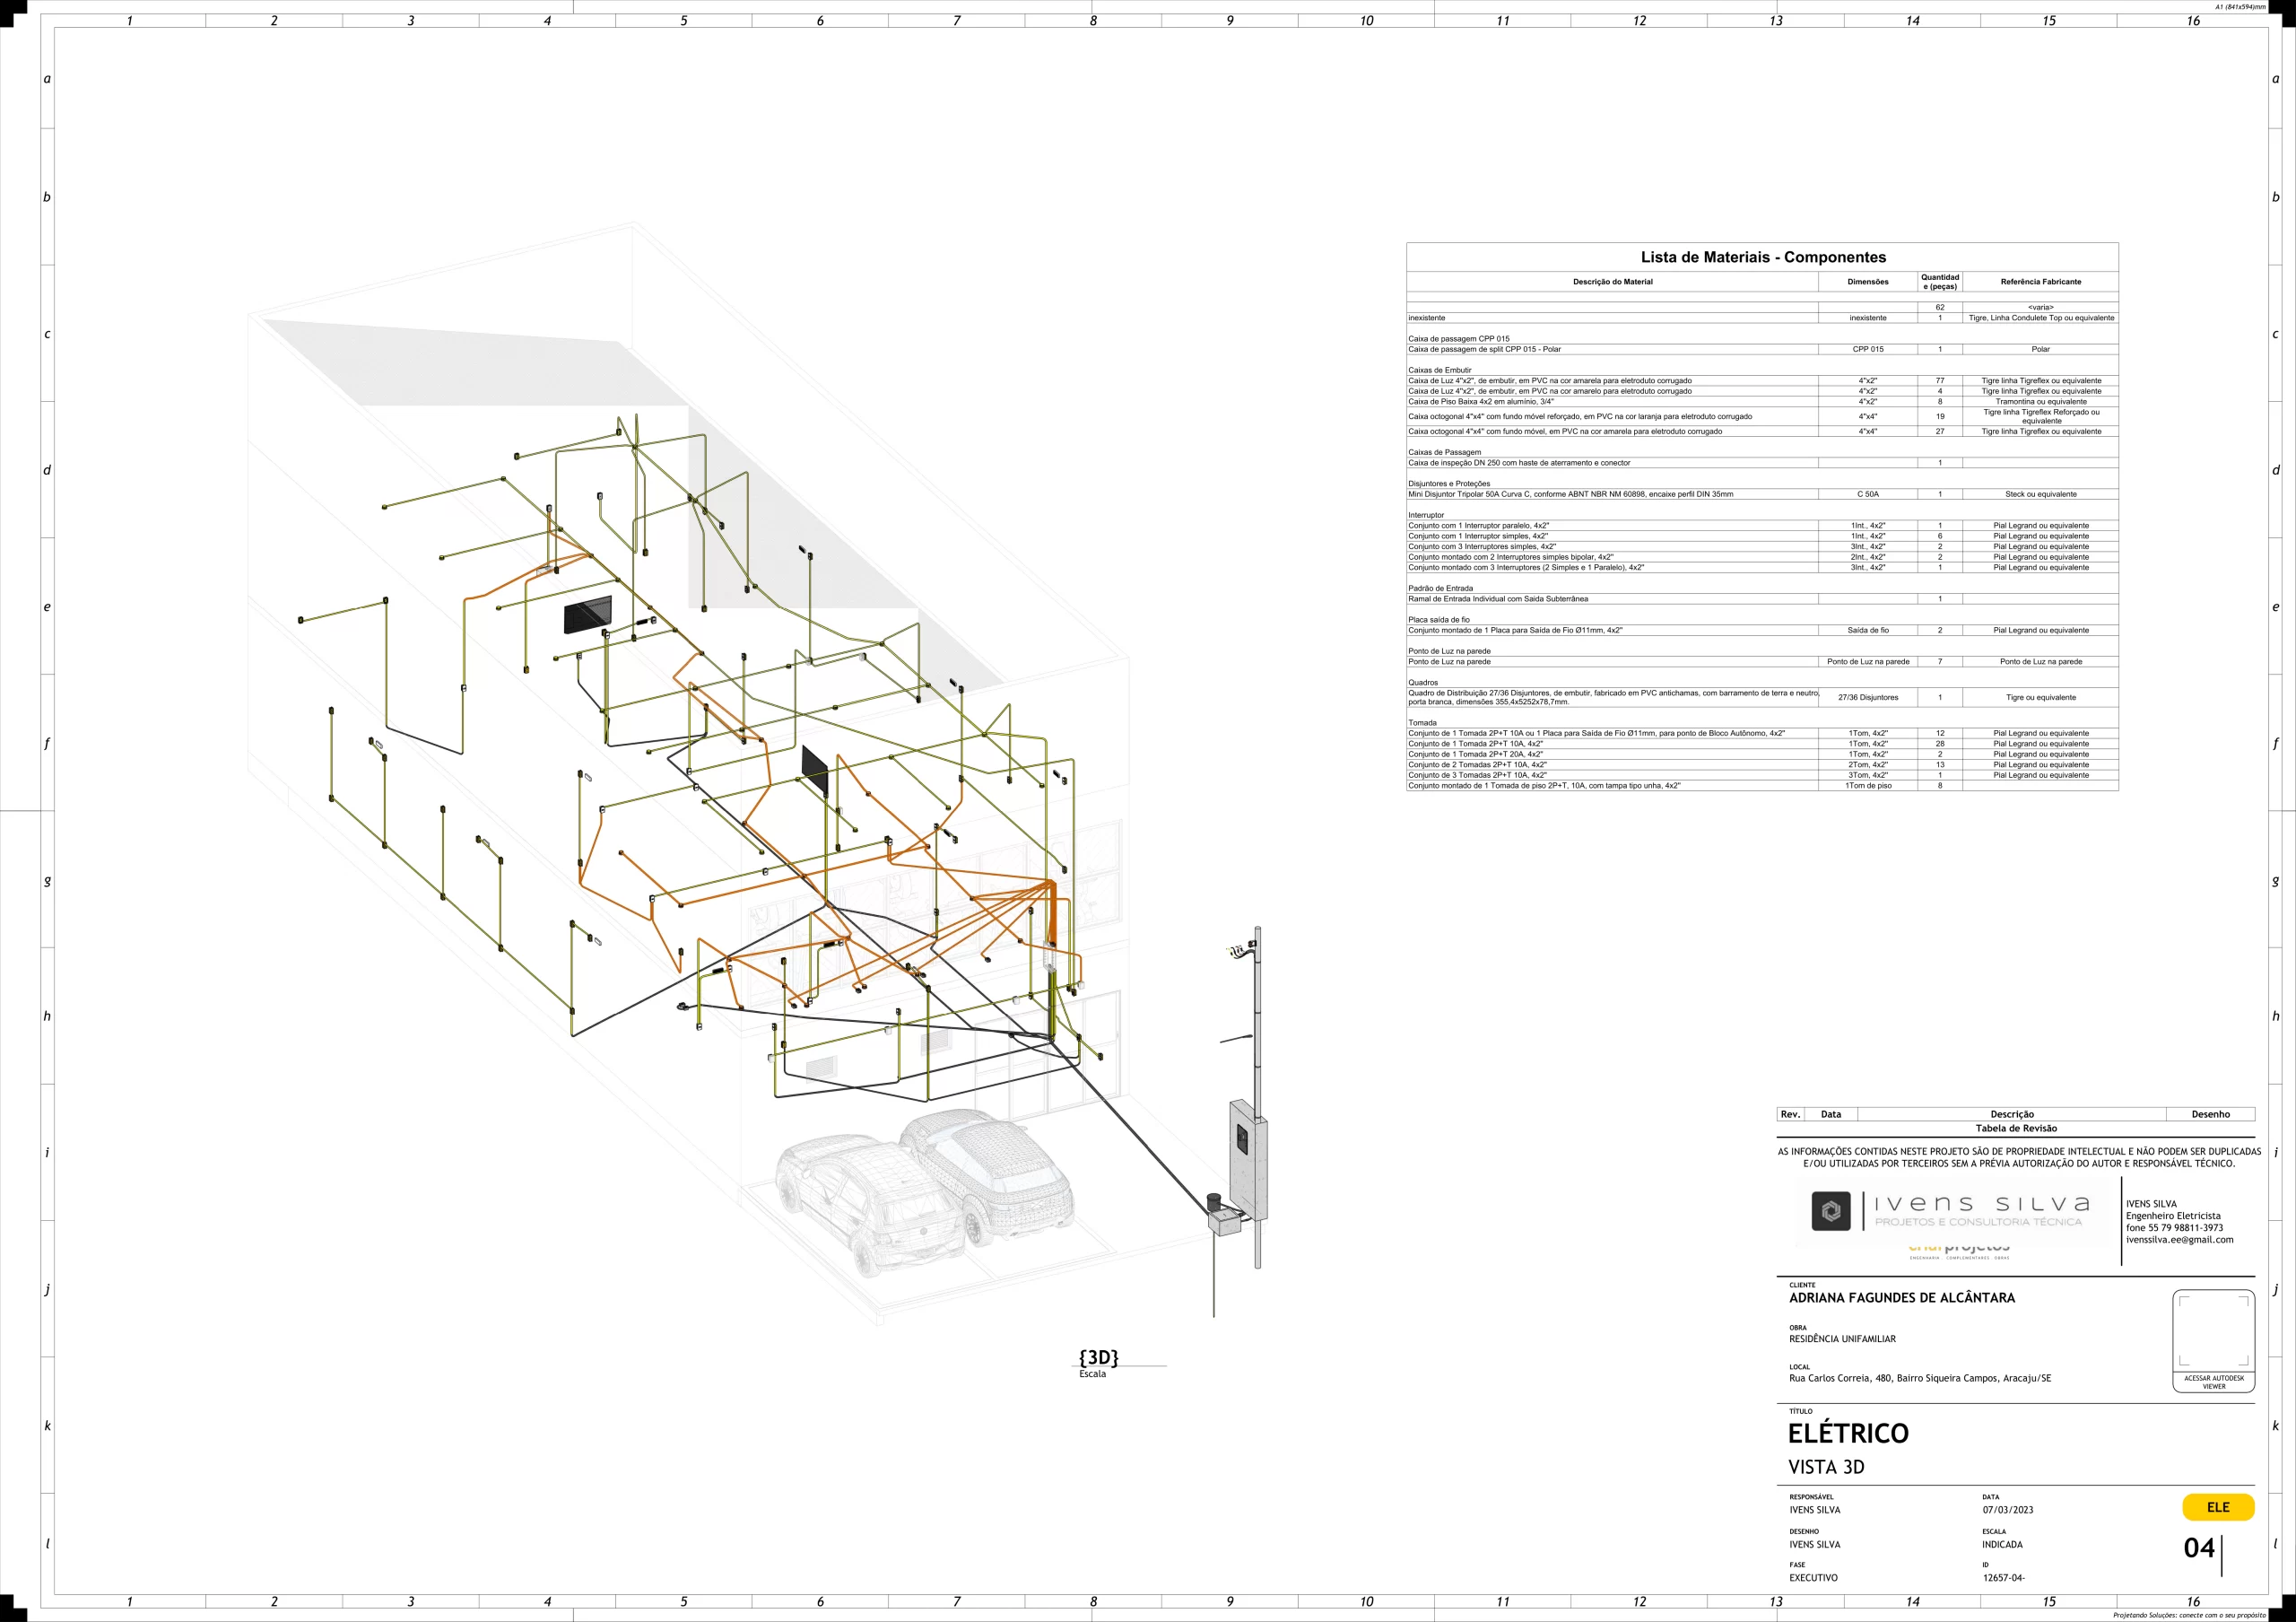Click the Dimensões column header
This screenshot has width=2296, height=1622.
coord(1868,282)
